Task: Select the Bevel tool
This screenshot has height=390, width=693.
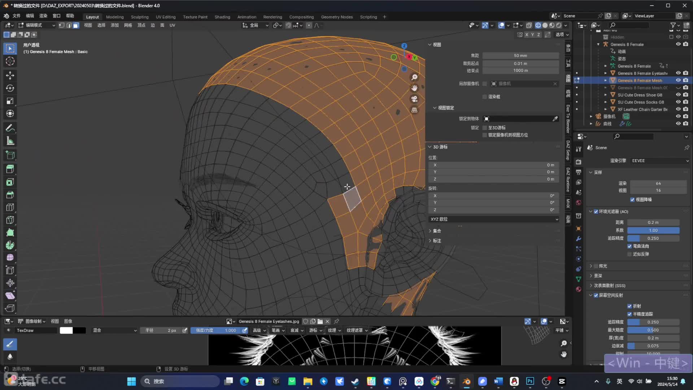Action: coord(10,195)
